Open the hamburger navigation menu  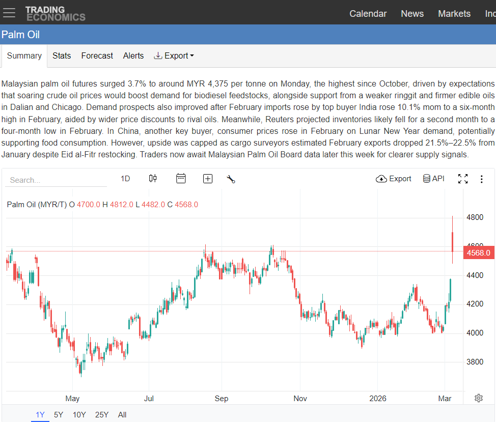tap(9, 13)
